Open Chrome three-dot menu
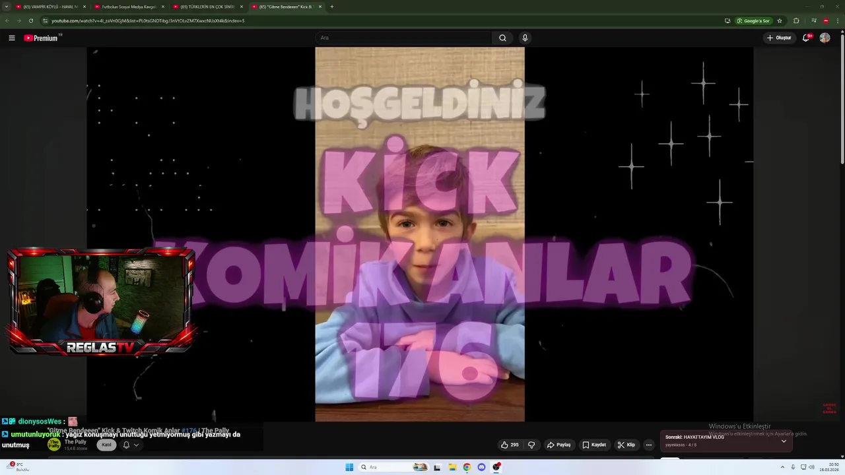 837,20
